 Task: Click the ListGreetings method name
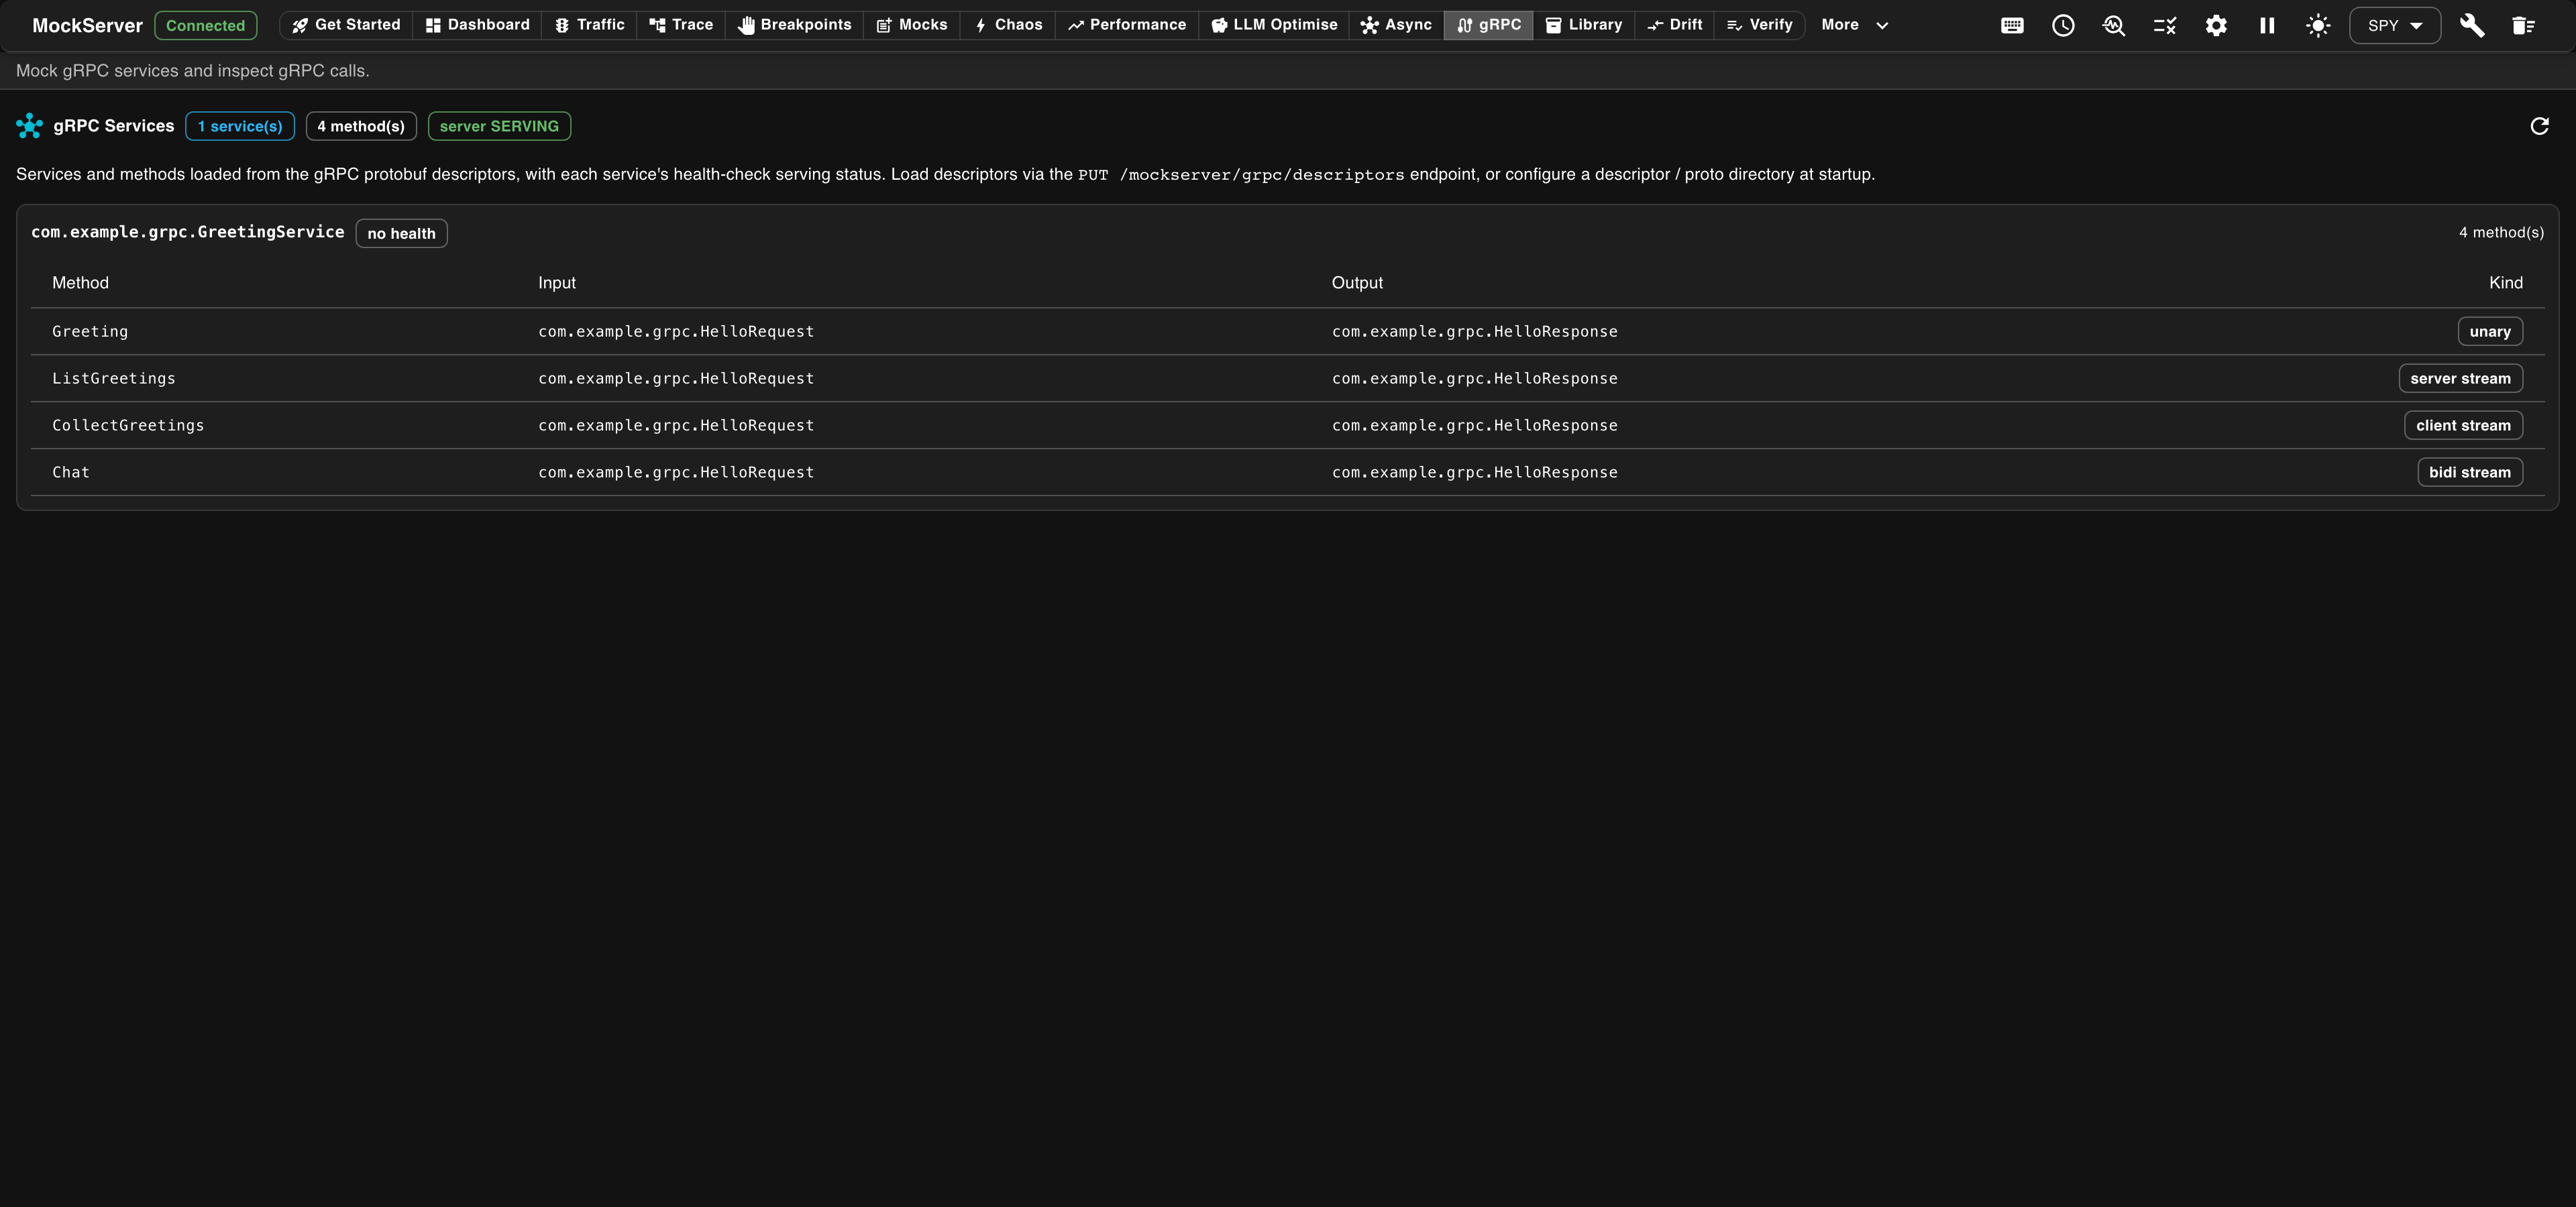point(114,379)
